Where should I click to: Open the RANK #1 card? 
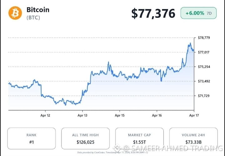point(32,138)
